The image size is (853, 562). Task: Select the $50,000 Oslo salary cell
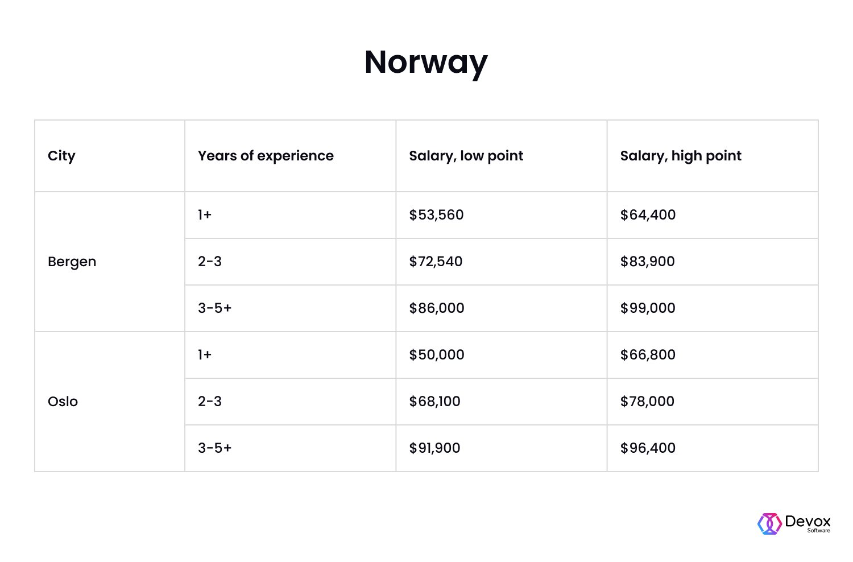tap(502, 355)
